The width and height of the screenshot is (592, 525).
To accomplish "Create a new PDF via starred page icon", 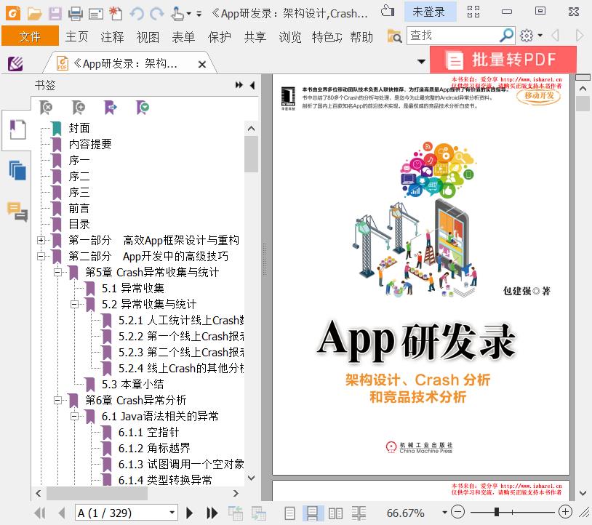I will pos(116,14).
